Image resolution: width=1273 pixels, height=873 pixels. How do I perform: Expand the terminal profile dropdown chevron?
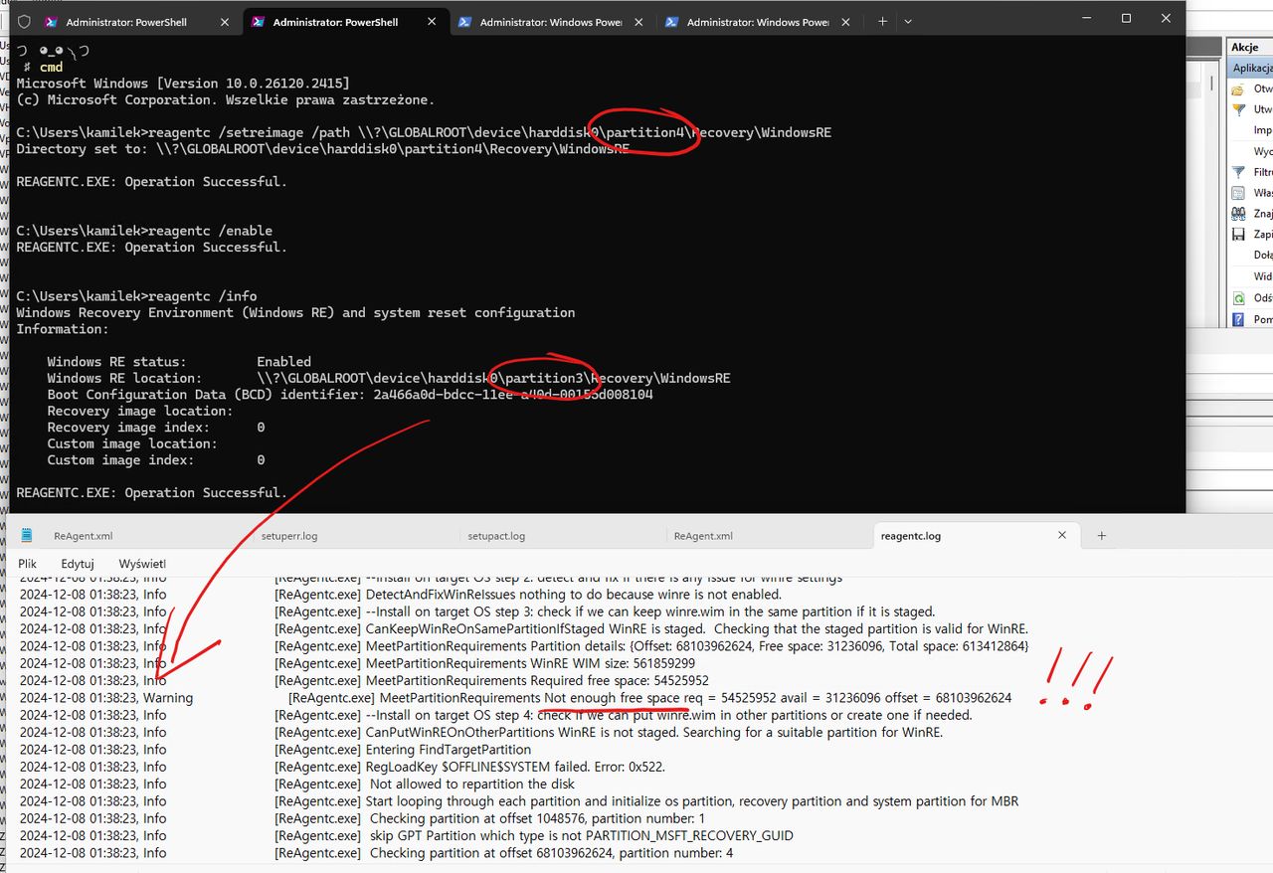908,21
